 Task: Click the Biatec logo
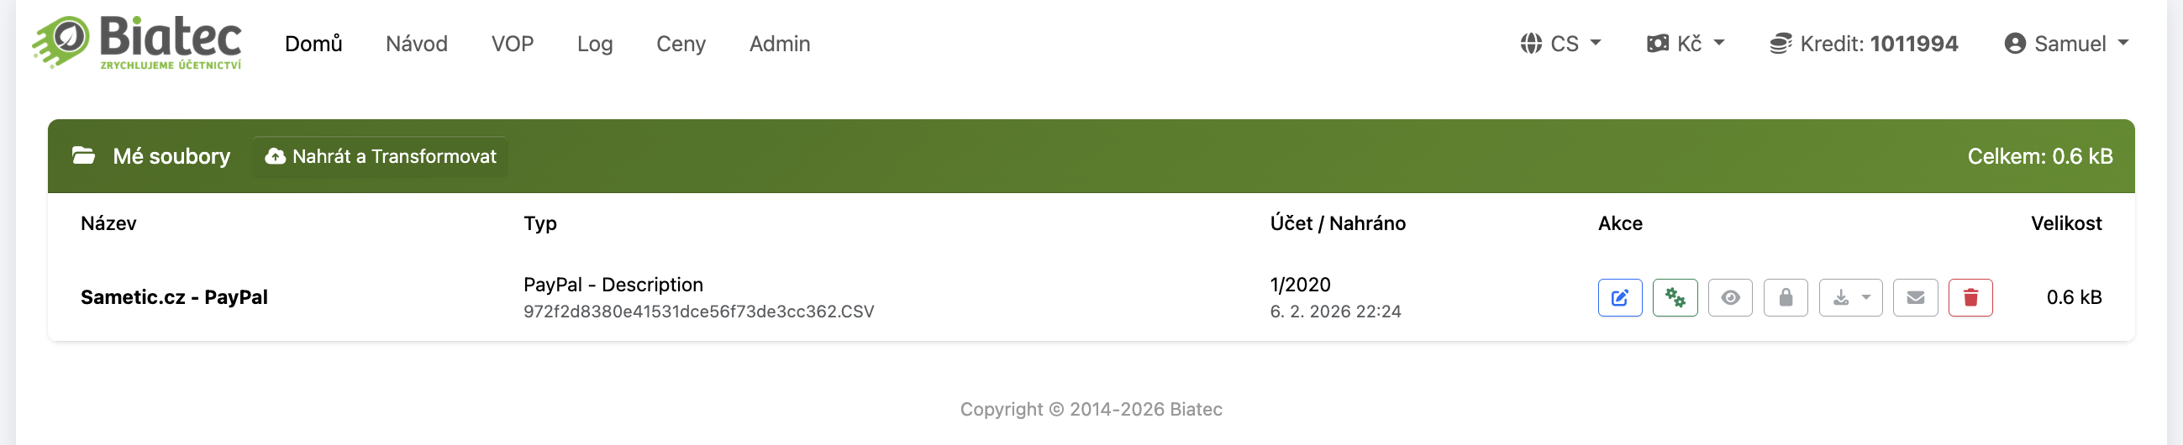pyautogui.click(x=137, y=42)
